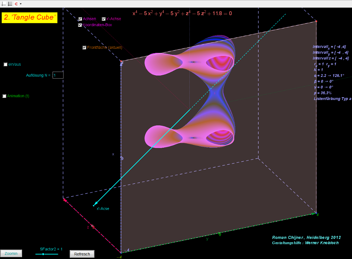Click the red magnet point capturing icon

pos(16,4)
